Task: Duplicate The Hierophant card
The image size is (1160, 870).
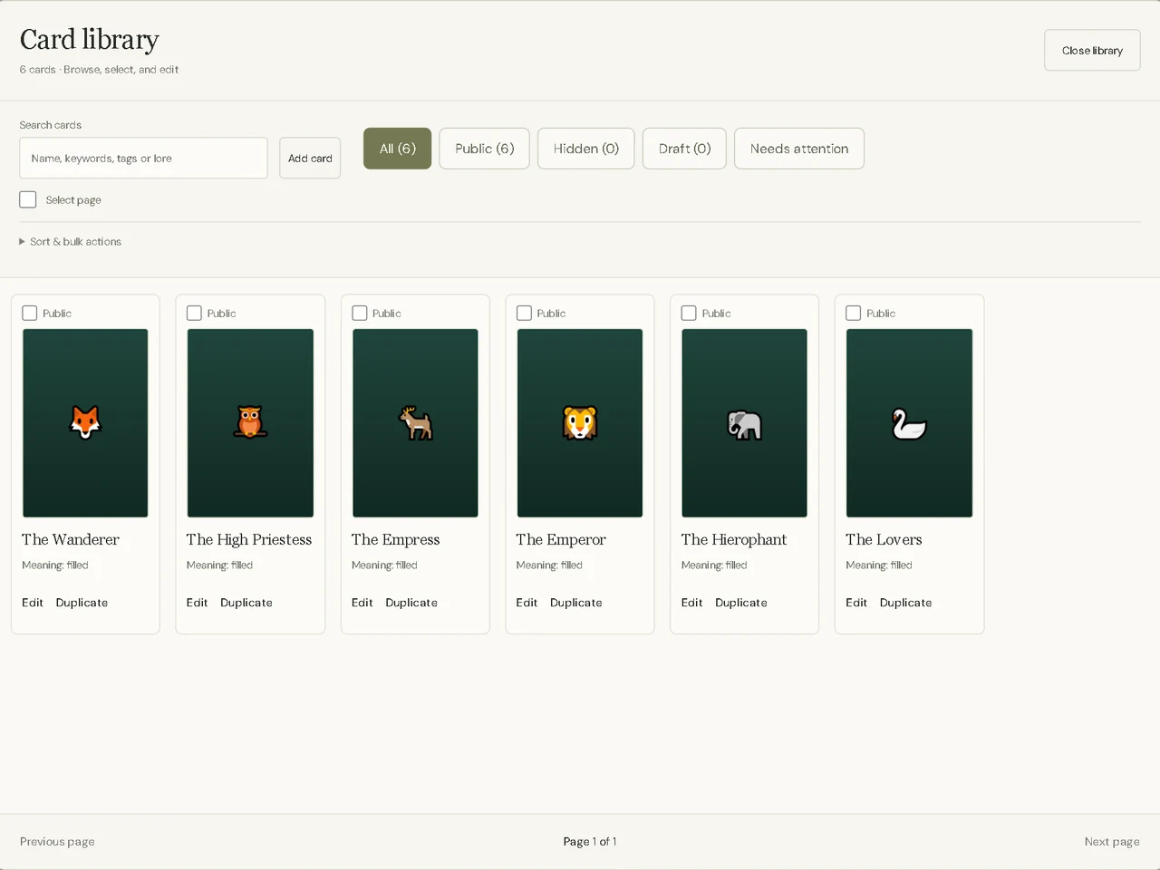Action: (x=741, y=603)
